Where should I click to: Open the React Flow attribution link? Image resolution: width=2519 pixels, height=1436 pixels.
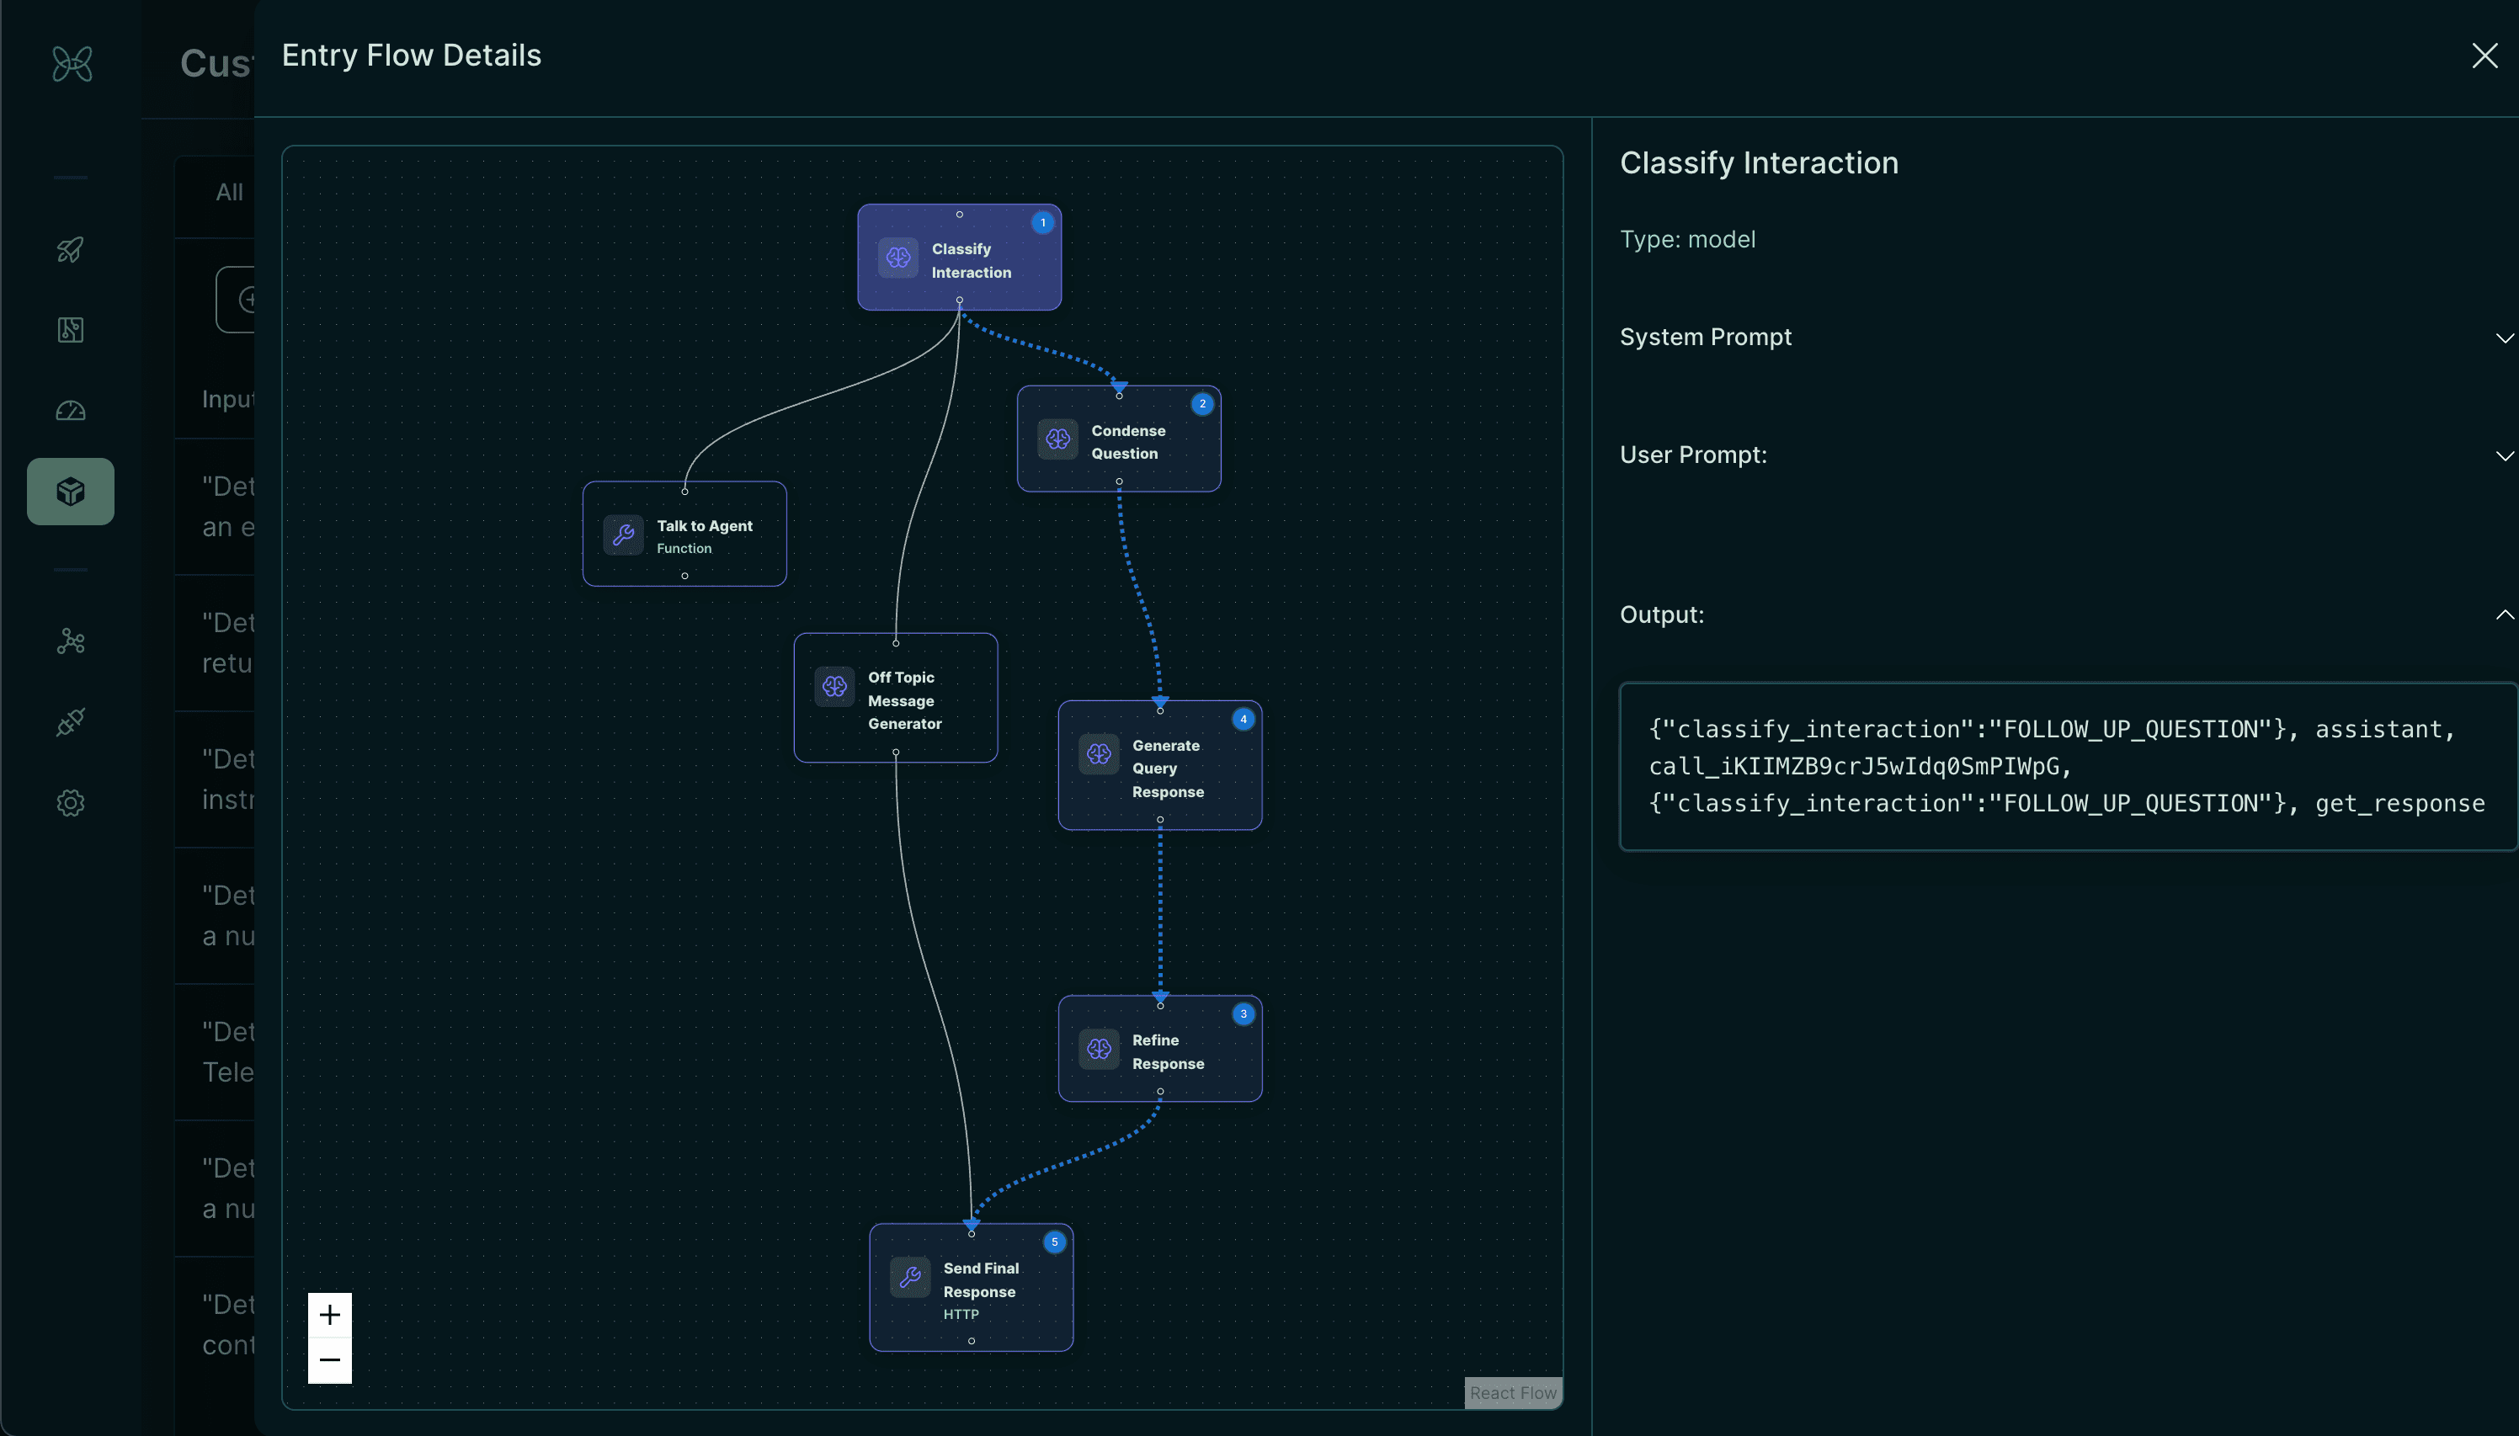tap(1511, 1392)
